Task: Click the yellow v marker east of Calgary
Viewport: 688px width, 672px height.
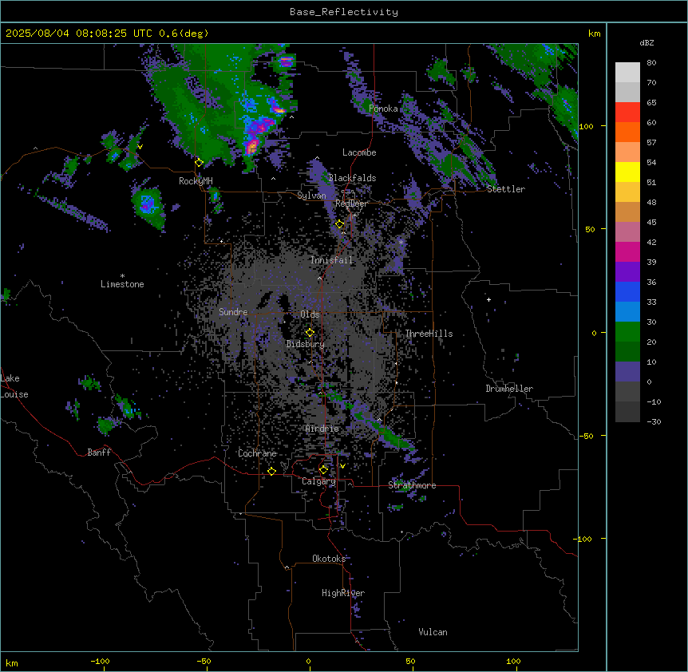Action: tap(342, 466)
